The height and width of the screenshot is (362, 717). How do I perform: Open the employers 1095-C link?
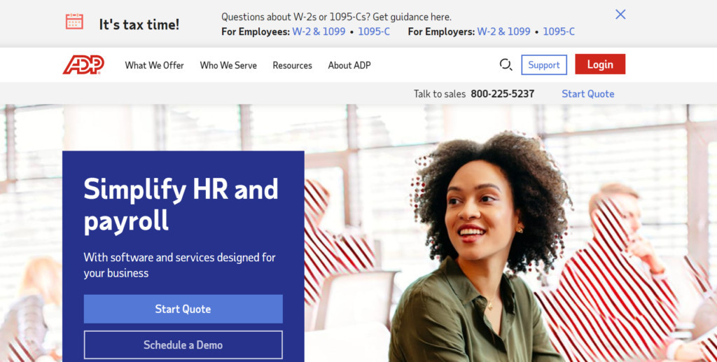pos(559,32)
